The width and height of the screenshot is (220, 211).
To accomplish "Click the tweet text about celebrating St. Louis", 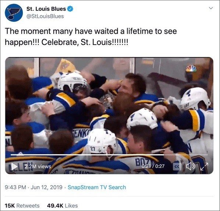I will [x=91, y=36].
